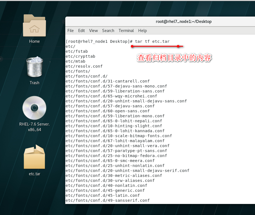Click the 'etc/fonts/conf.d/' directory line
Image resolution: width=255 pixels, height=215 pixels.
(x=86, y=76)
